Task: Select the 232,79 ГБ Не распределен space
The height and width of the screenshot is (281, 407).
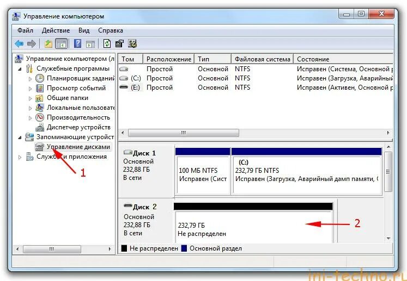Action: tap(253, 223)
